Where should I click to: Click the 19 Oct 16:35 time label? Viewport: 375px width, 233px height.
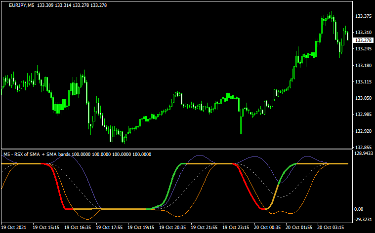78,227
